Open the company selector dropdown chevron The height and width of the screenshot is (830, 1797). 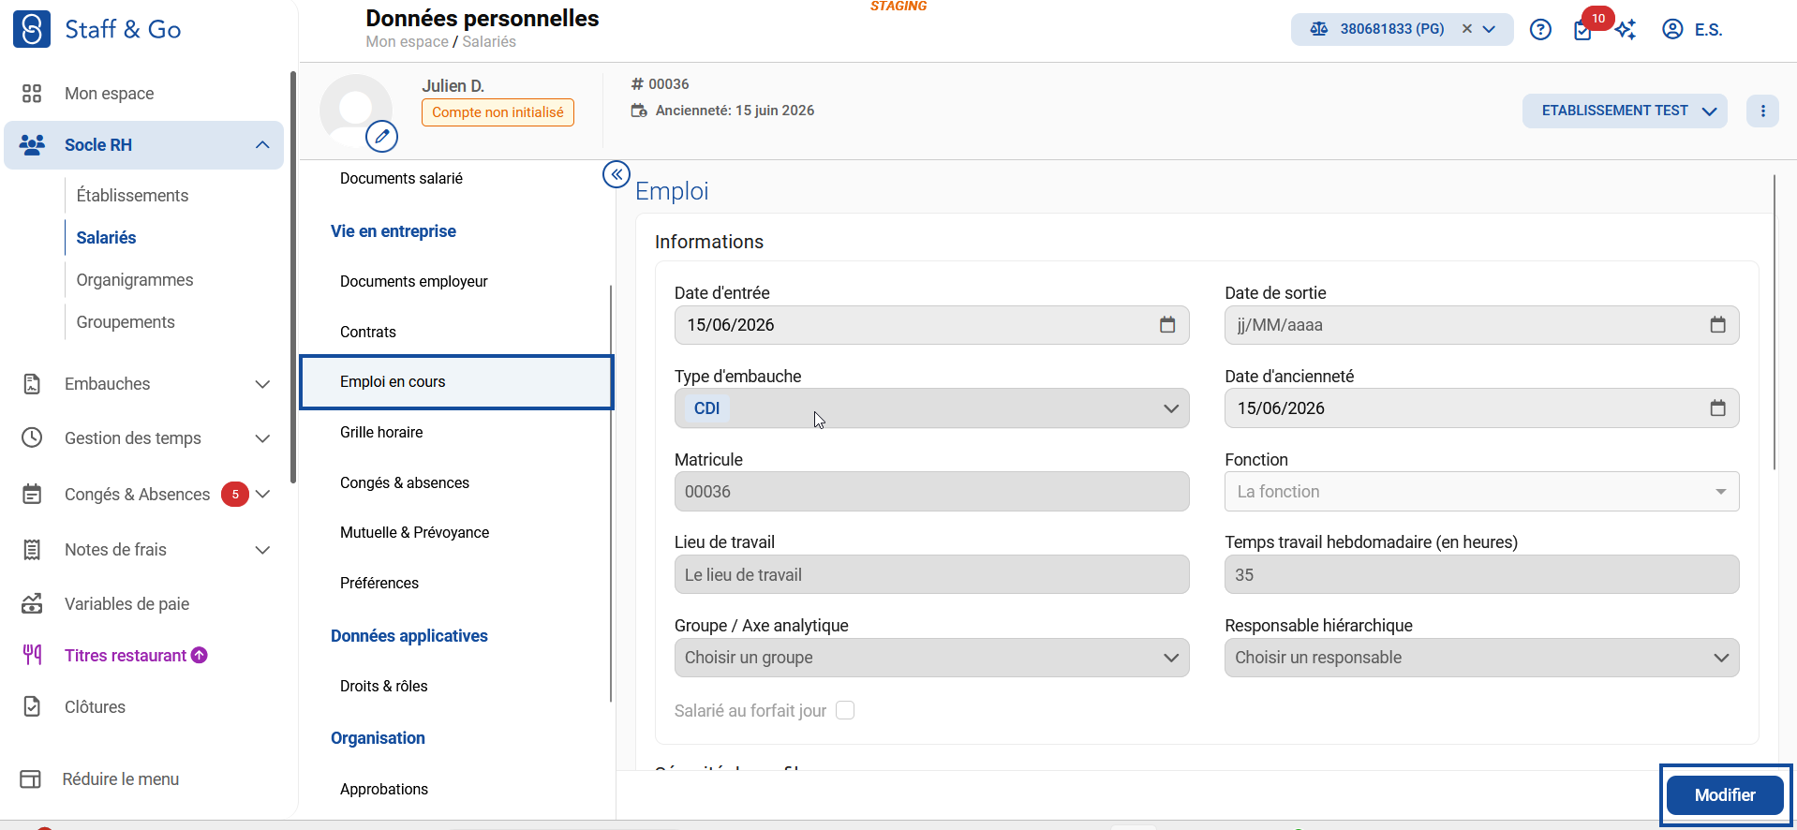pyautogui.click(x=1489, y=29)
